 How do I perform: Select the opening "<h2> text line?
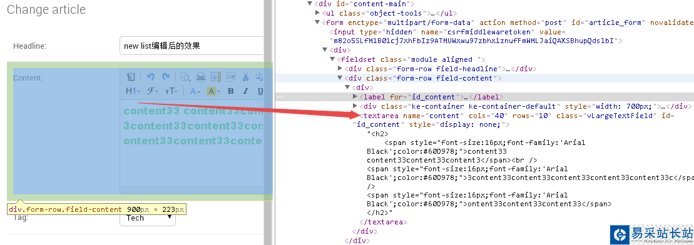click(377, 134)
